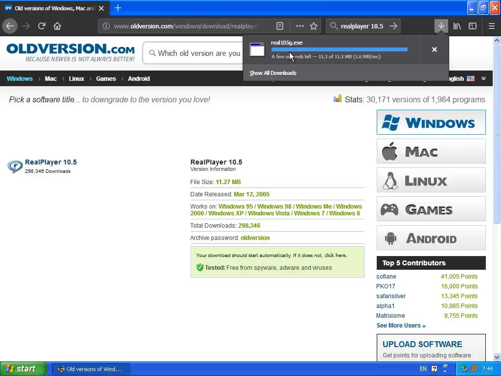Click the '11.27 MB' file size value
Screen dimensions: 501x376
[228, 182]
